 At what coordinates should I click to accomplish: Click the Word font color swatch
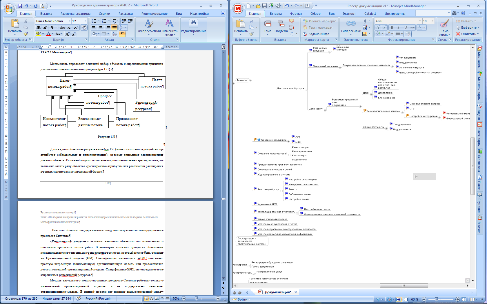pyautogui.click(x=48, y=34)
